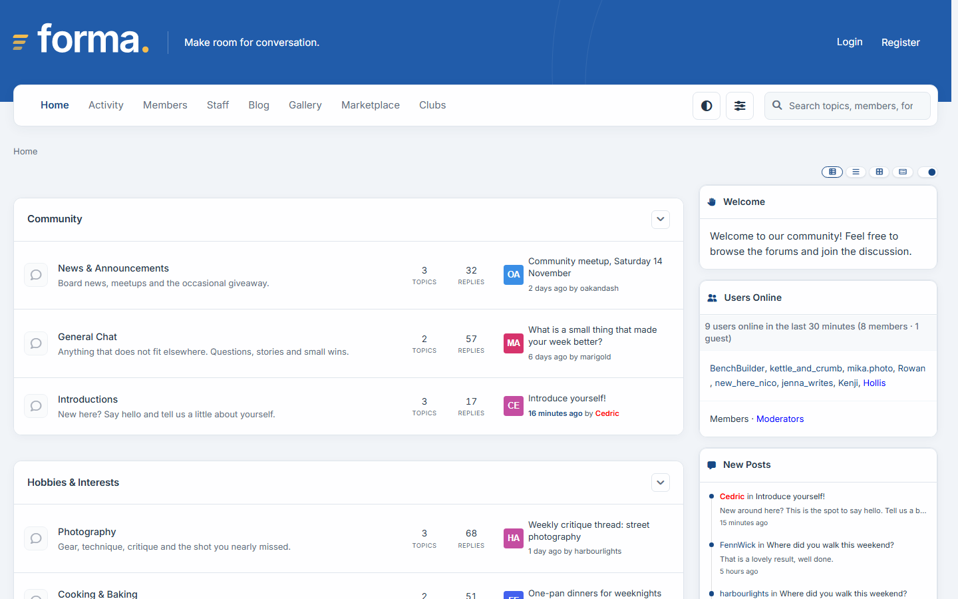Open the HA avatar for harbourlights
Screen dimensions: 958x599
(x=514, y=538)
